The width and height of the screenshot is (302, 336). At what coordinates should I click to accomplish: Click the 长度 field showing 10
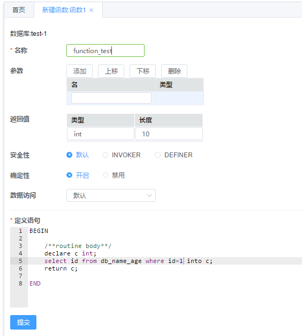pos(169,134)
